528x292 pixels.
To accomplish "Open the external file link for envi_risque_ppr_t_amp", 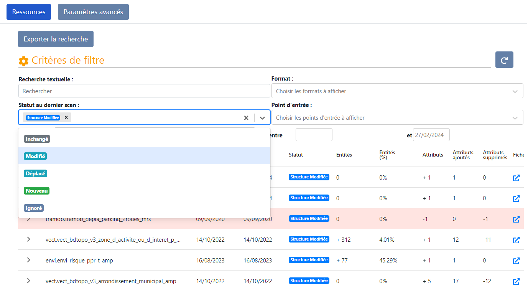I will tap(516, 261).
